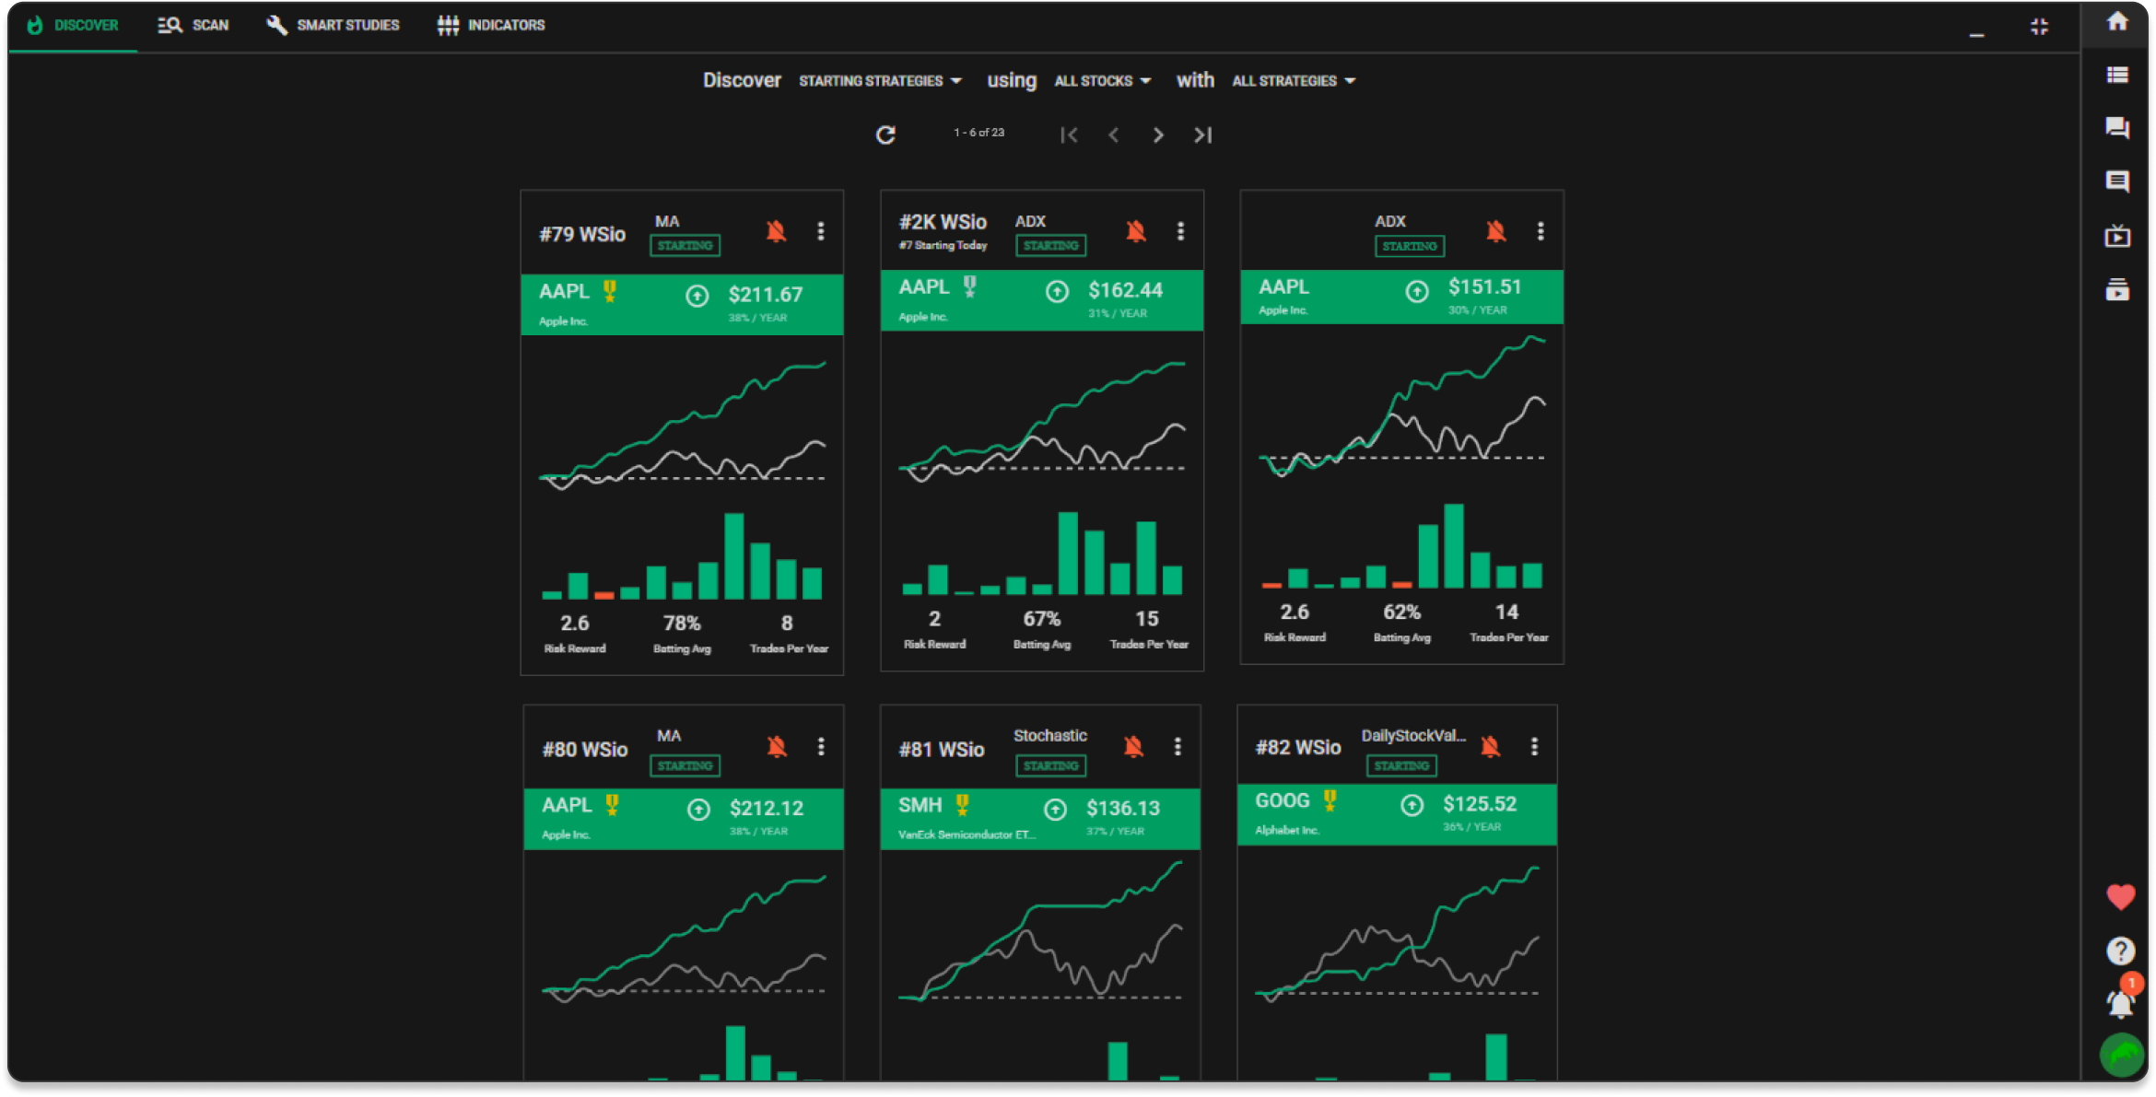Open the Discover tab
Image resolution: width=2156 pixels, height=1097 pixels.
point(73,25)
